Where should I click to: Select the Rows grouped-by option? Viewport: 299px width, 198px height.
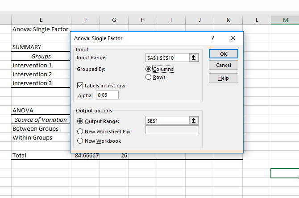click(x=149, y=77)
